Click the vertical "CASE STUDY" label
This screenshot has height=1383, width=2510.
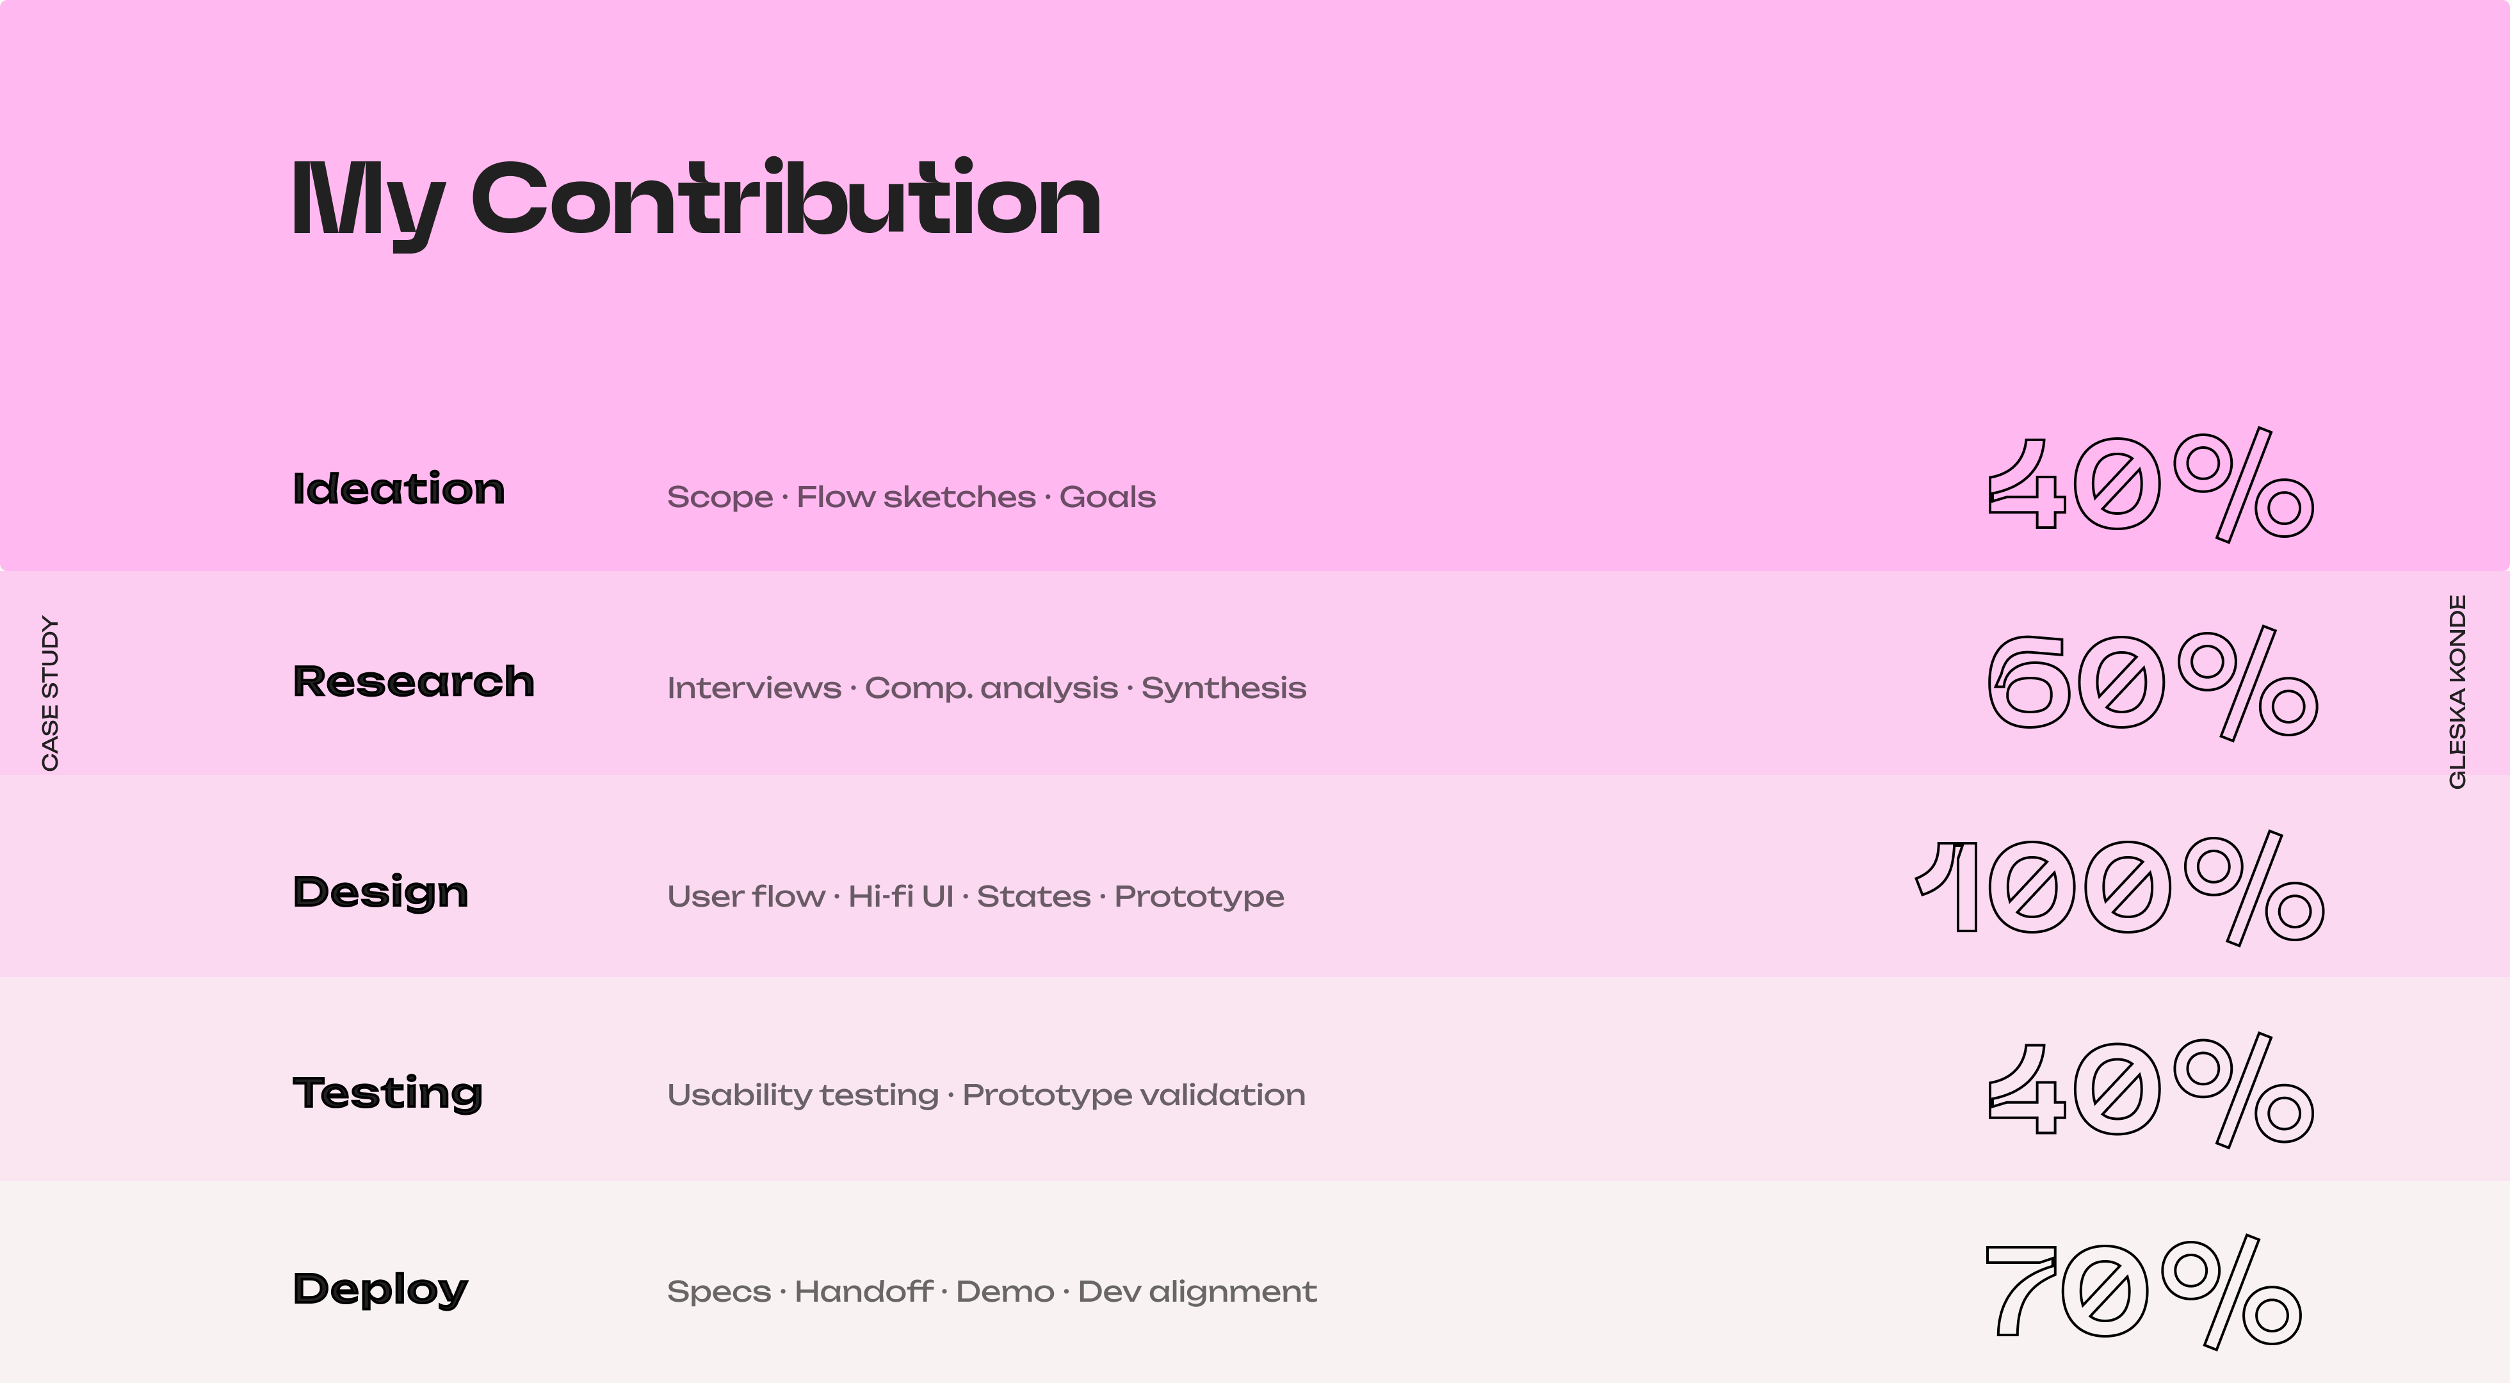(x=50, y=693)
